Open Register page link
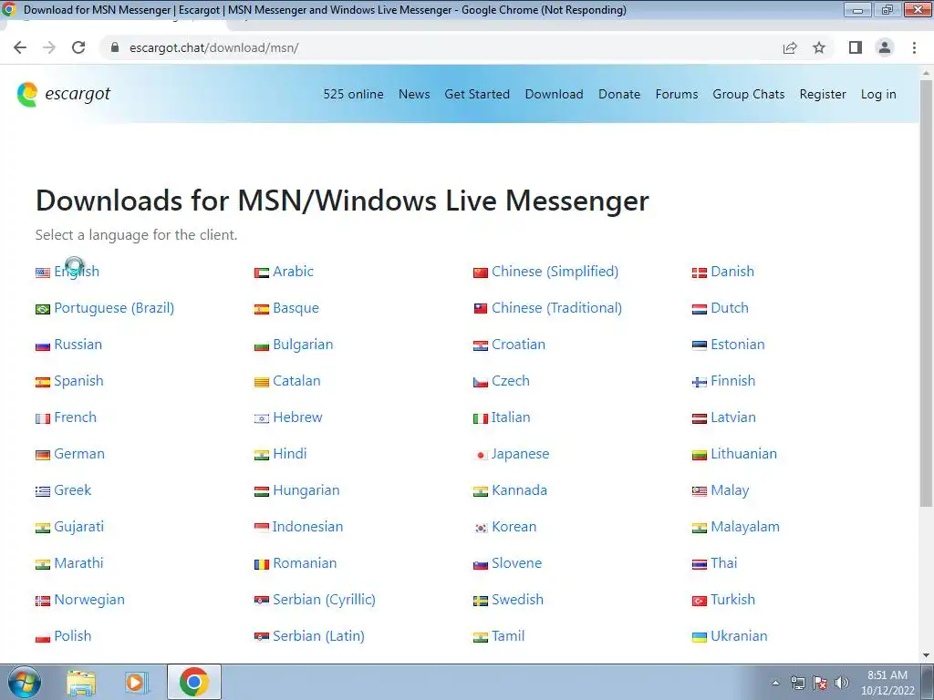The image size is (934, 700). [823, 94]
